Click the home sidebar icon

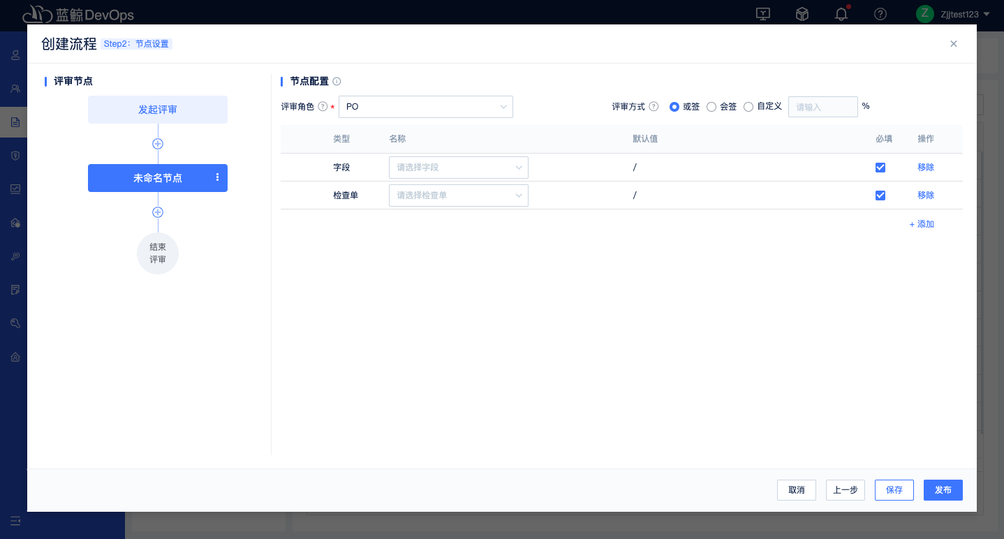coord(15,357)
